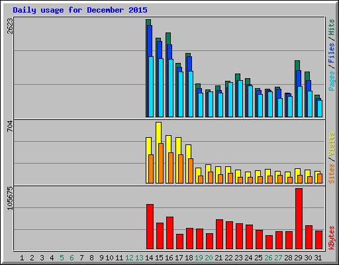339x265 pixels.
Task: Click the 105675 KBytes axis label
Action: [x=10, y=198]
